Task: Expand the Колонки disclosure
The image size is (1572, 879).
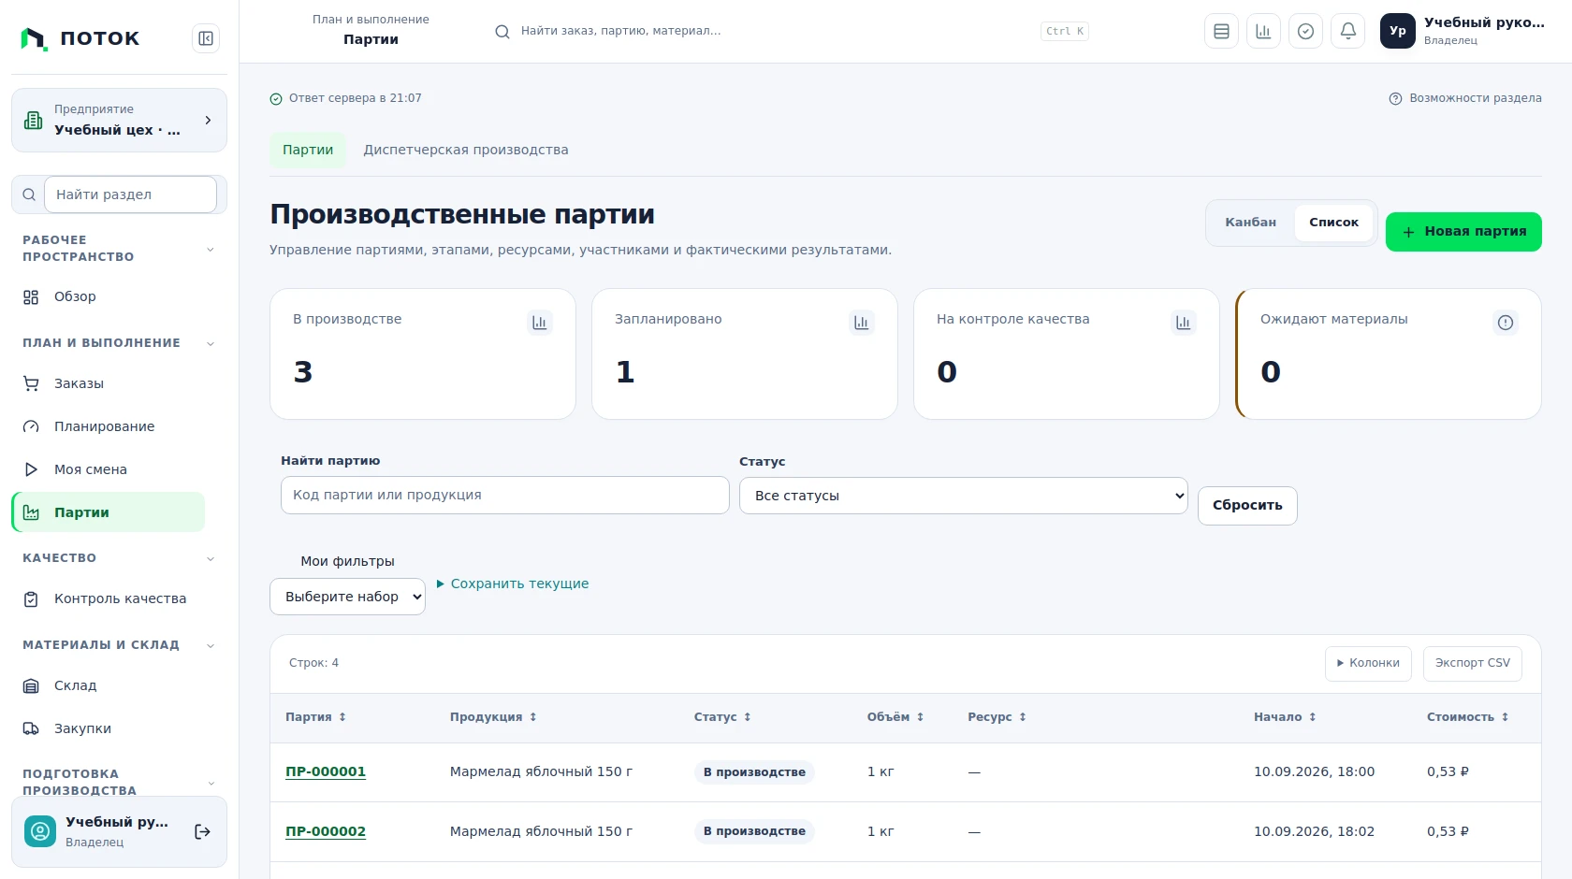Action: pos(1368,664)
